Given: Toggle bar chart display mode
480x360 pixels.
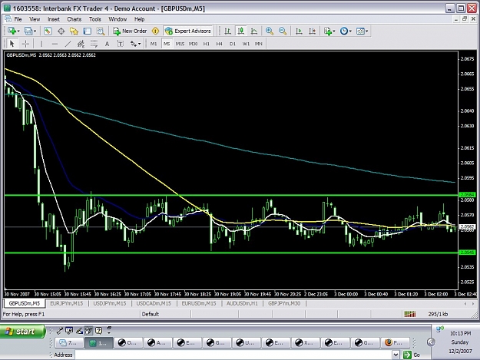Looking at the screenshot, I should [227, 31].
